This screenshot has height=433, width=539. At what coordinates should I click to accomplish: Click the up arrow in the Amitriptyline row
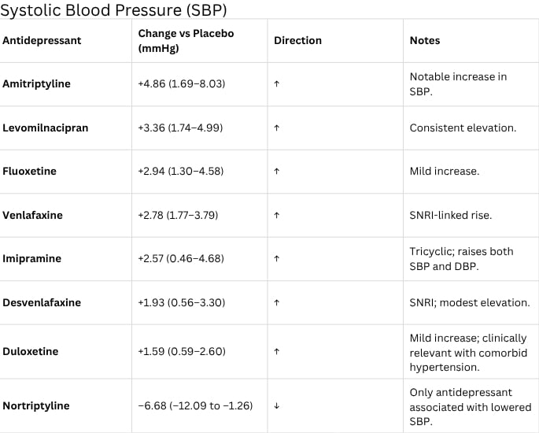276,83
